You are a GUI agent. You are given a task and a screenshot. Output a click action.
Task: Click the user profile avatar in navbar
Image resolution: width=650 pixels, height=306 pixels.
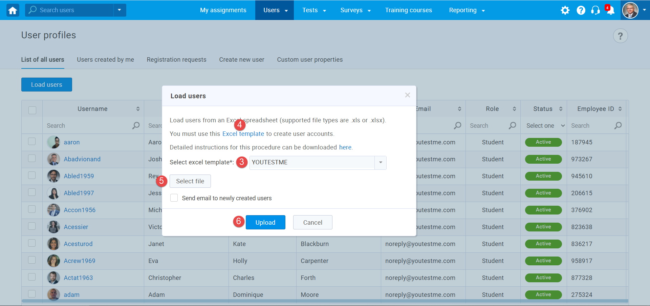(x=630, y=10)
